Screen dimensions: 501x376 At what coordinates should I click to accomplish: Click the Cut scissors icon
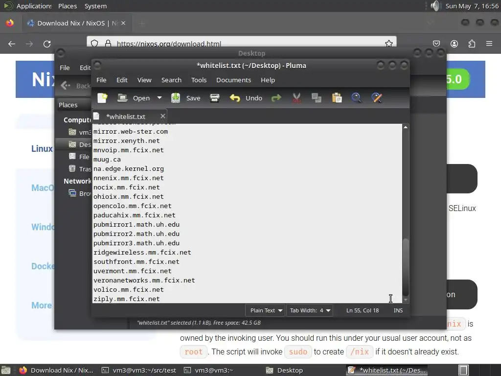click(x=296, y=98)
